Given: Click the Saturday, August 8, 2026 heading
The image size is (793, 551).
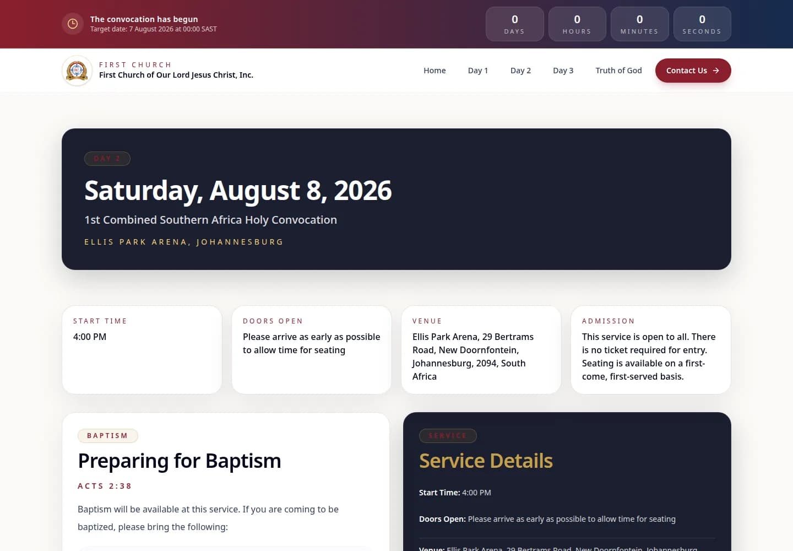Looking at the screenshot, I should click(238, 191).
